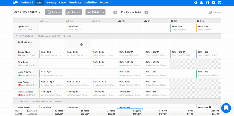
Task: Open the Company menu
Action: (51, 3)
